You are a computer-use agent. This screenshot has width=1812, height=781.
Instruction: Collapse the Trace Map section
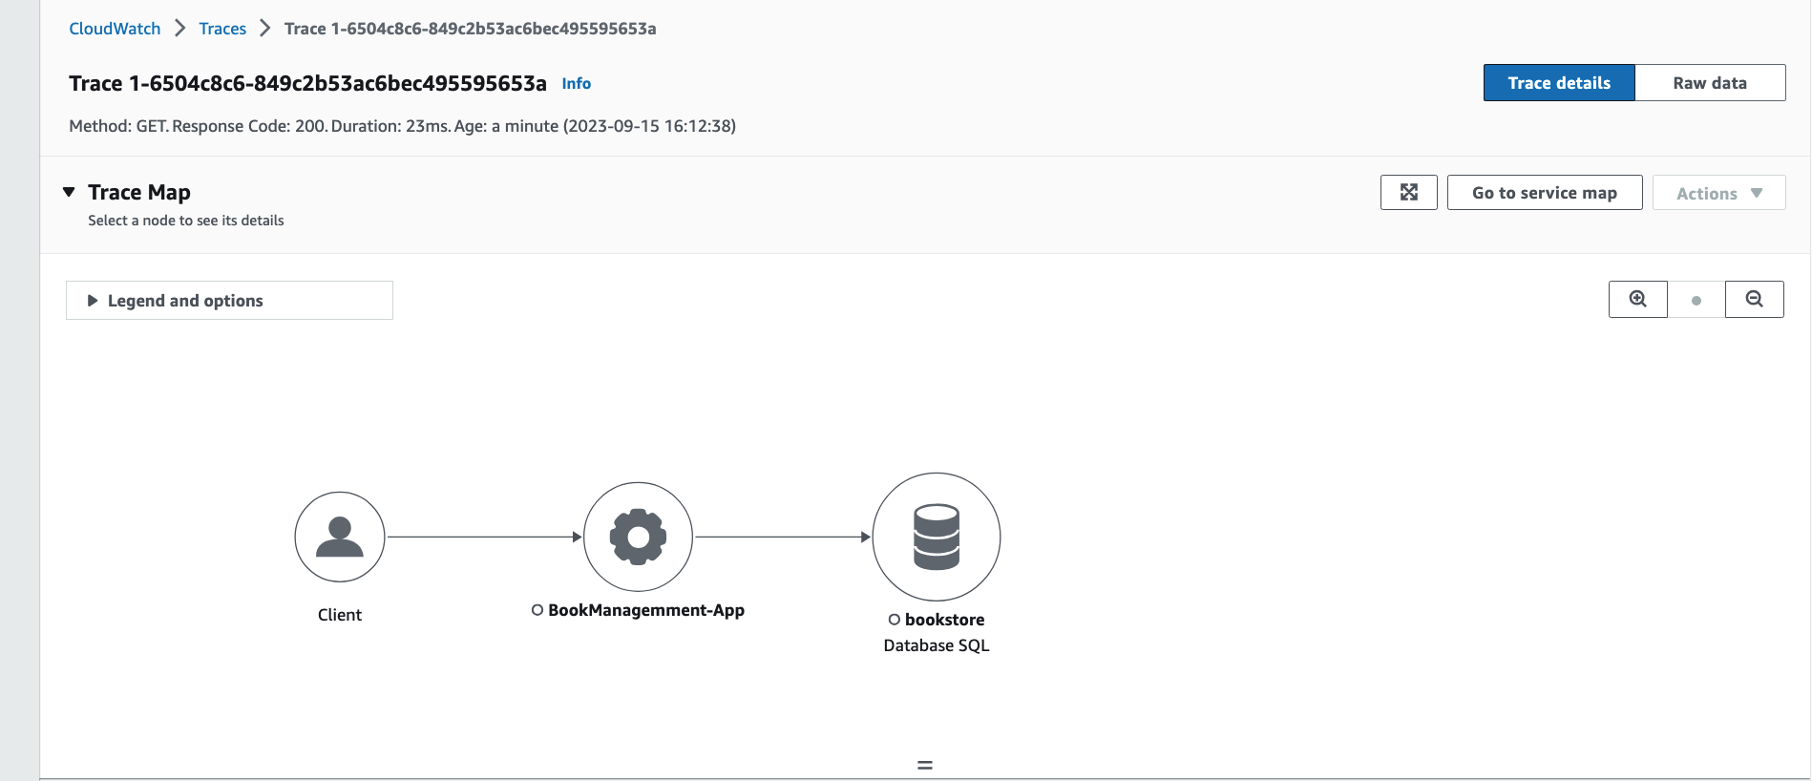click(x=69, y=192)
